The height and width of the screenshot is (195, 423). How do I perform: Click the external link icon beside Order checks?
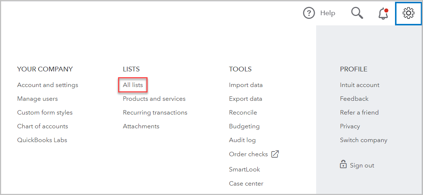(x=275, y=154)
